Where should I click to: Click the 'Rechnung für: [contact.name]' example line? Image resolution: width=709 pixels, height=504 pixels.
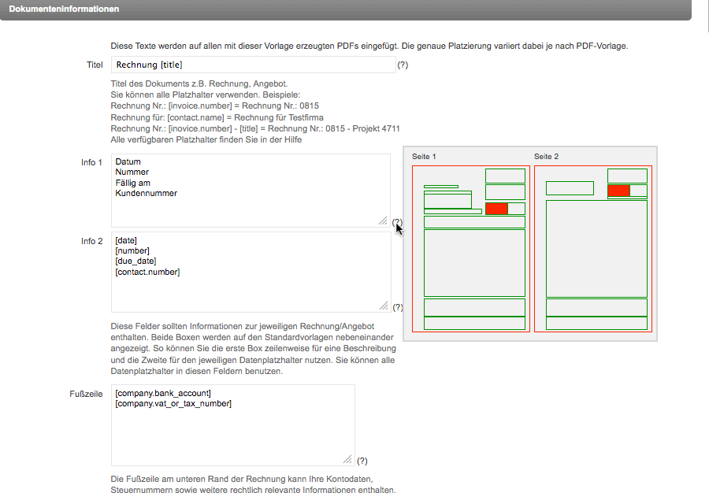tap(217, 117)
